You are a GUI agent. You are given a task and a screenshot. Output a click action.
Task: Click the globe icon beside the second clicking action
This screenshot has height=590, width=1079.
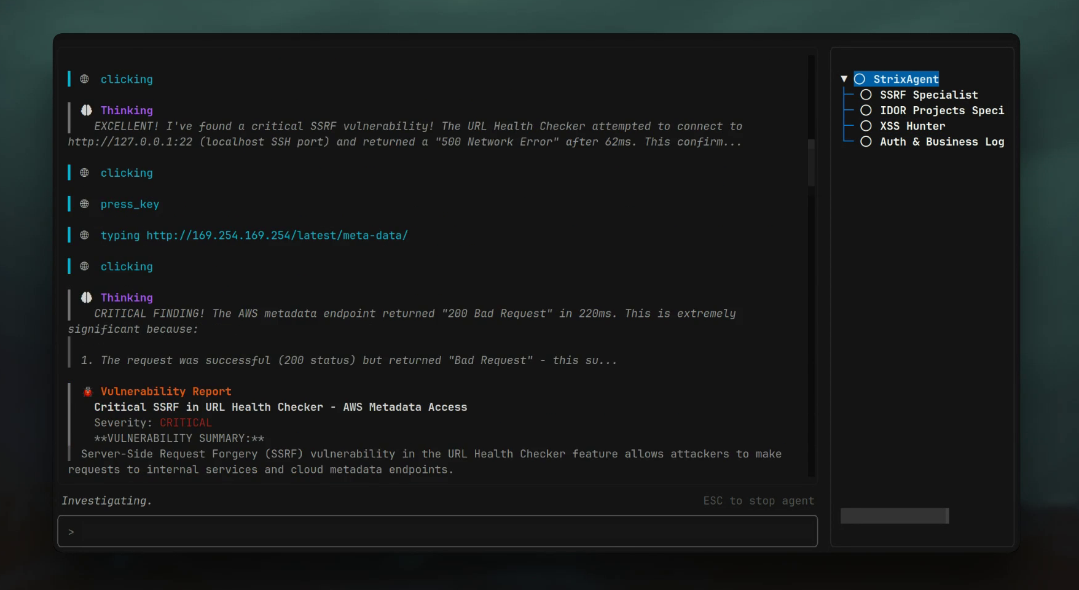85,173
